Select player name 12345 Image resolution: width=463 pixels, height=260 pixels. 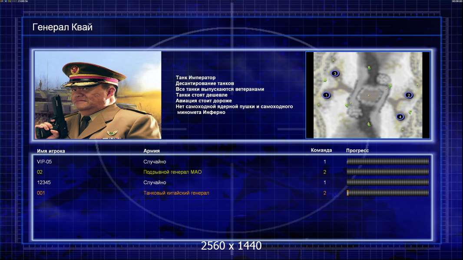coord(44,182)
